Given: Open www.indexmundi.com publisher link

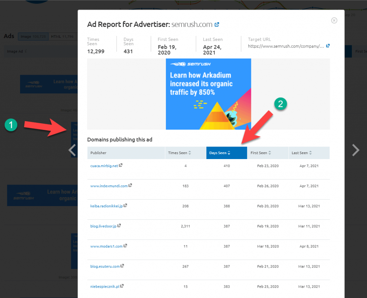Looking at the screenshot, I should [x=109, y=186].
